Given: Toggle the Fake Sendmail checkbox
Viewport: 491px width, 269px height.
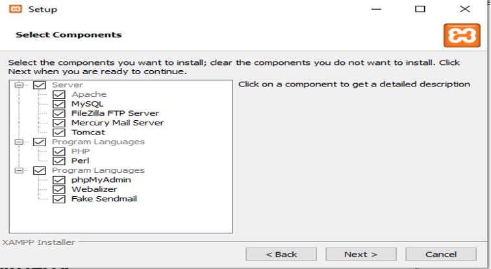Looking at the screenshot, I should [x=59, y=199].
